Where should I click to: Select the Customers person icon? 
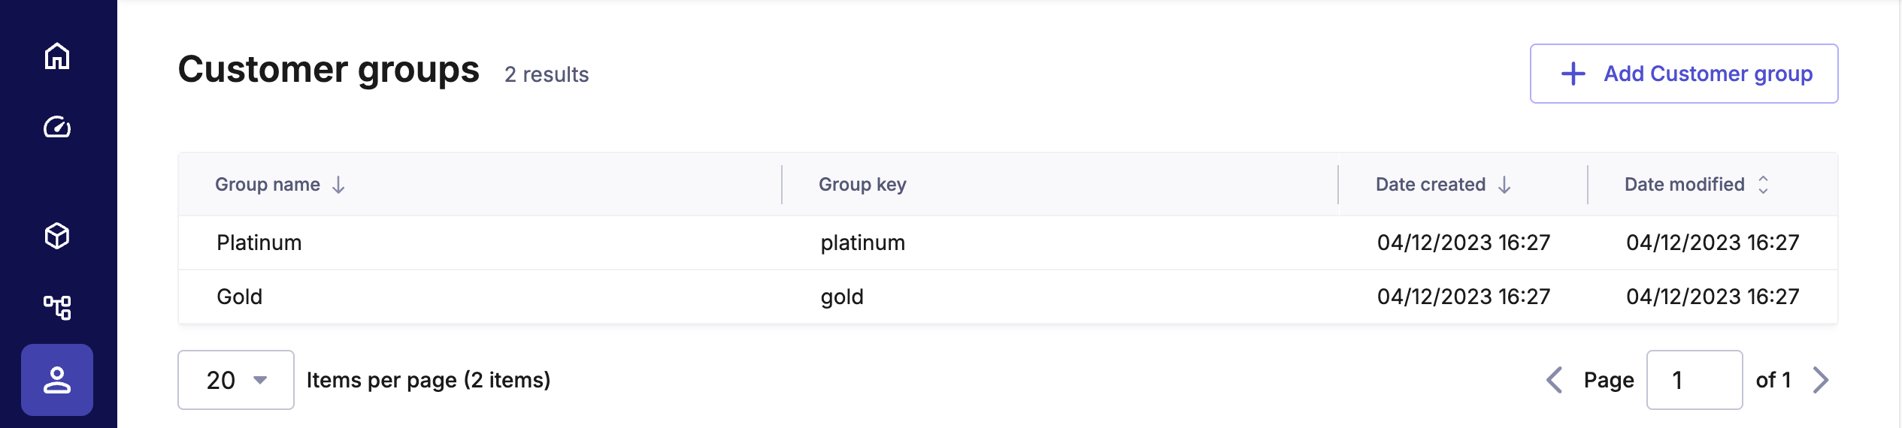coord(57,380)
